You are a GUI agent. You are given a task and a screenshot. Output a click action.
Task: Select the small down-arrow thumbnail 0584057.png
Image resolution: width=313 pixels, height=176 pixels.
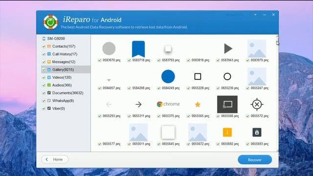(109, 80)
